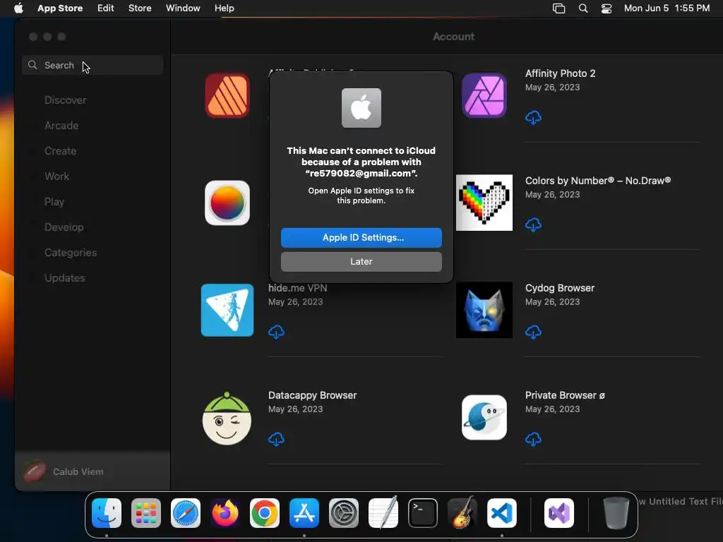Download Private Browser from iCloud

(x=533, y=439)
